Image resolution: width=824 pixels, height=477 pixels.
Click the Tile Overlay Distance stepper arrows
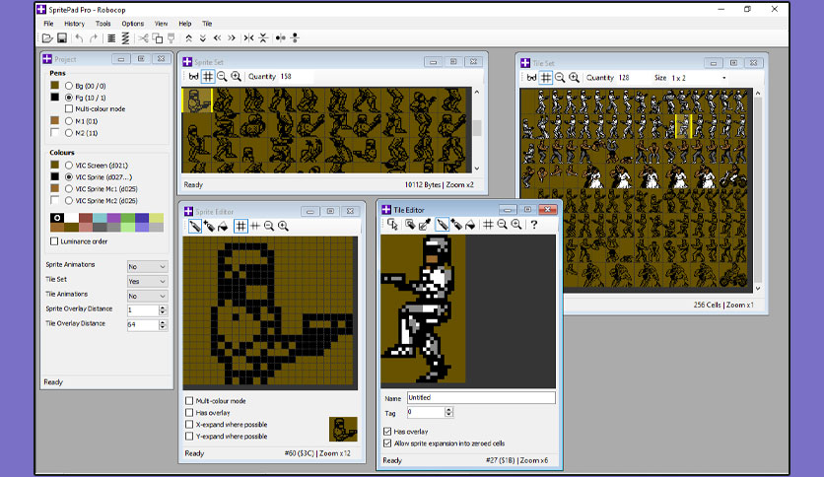pos(163,324)
